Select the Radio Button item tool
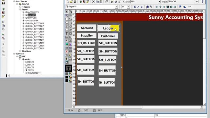 pos(67,41)
